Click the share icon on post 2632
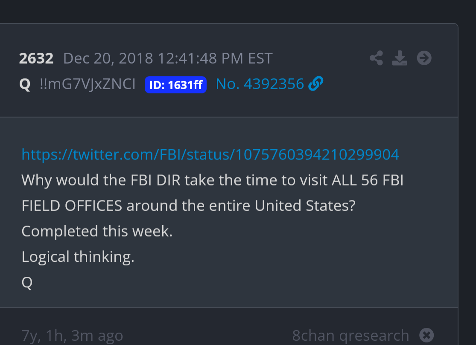The image size is (476, 345). pyautogui.click(x=376, y=58)
